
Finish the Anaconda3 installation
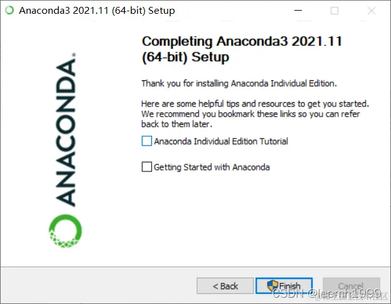pos(284,286)
